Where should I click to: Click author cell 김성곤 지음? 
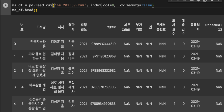[57, 104]
